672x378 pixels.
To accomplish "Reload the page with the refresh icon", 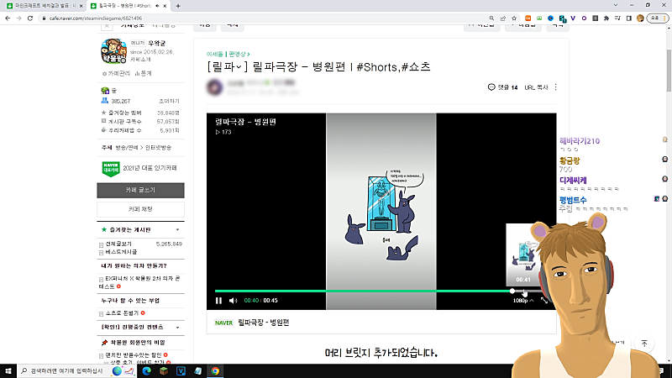I will (30, 18).
